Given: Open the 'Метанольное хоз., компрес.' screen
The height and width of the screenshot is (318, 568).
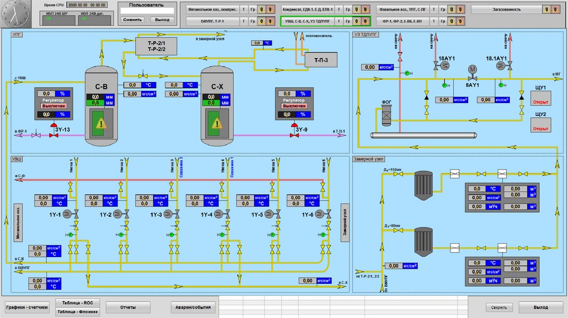Looking at the screenshot, I should pyautogui.click(x=213, y=9).
